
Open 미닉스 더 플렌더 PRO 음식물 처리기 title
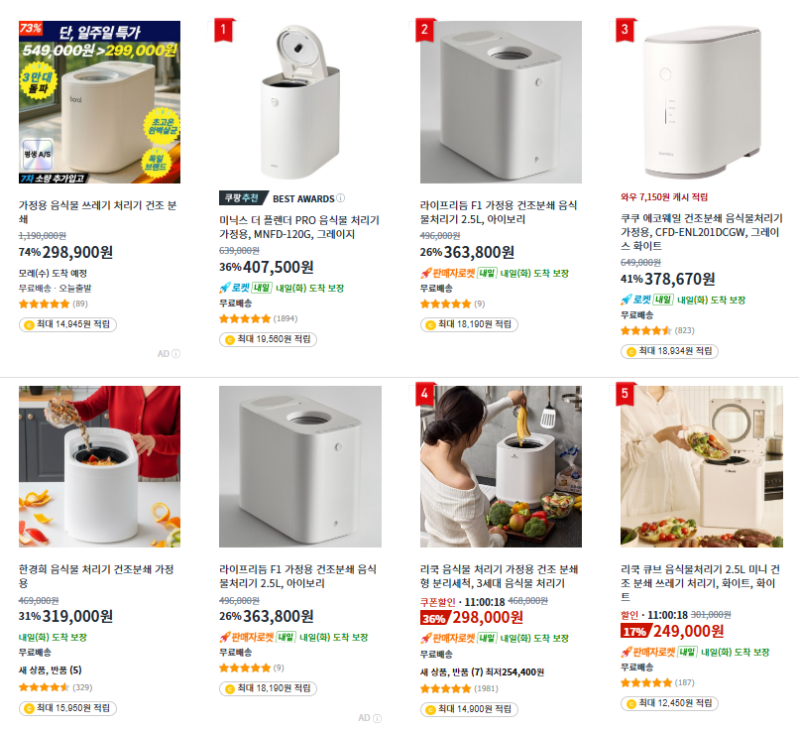[299, 227]
